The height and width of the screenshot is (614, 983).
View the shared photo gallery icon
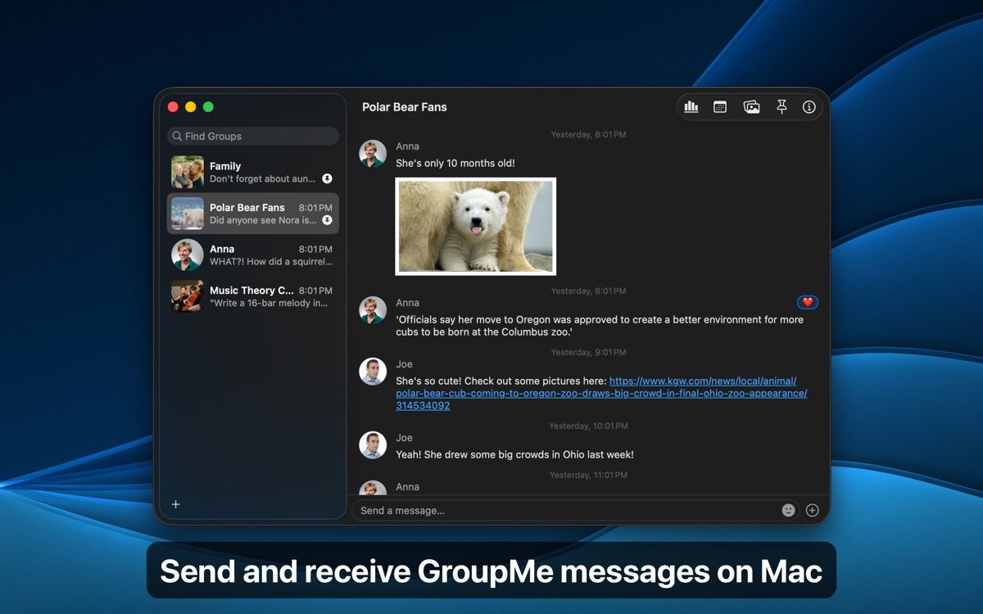[750, 106]
